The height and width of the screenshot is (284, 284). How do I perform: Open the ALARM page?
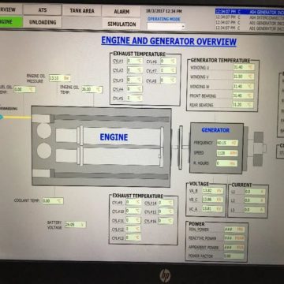pos(121,11)
